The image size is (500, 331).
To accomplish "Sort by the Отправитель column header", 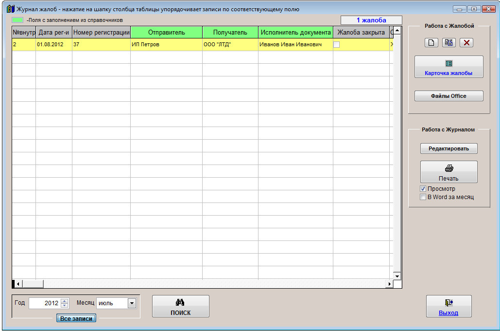I will click(167, 32).
